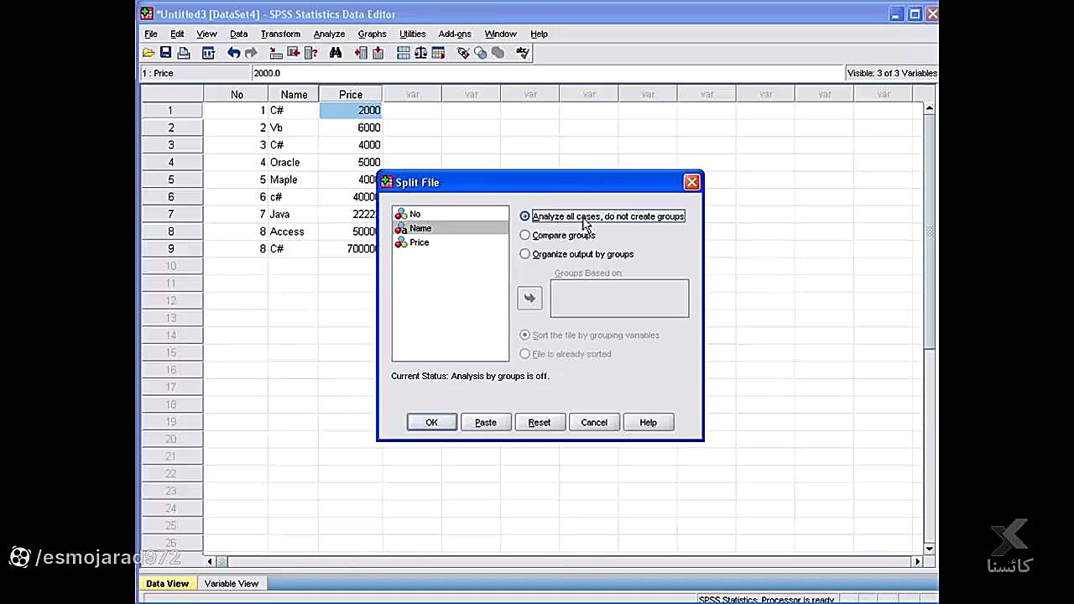Confirm Split File dialog with OK

point(431,422)
